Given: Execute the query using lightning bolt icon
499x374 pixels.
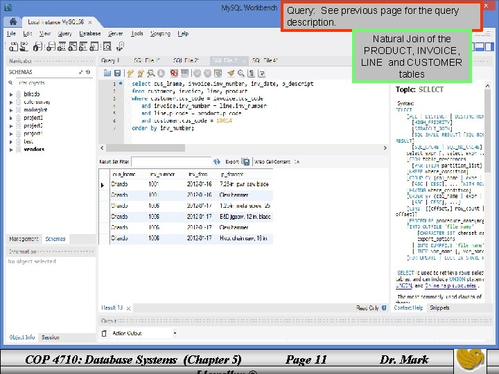Looking at the screenshot, I should pyautogui.click(x=130, y=73).
